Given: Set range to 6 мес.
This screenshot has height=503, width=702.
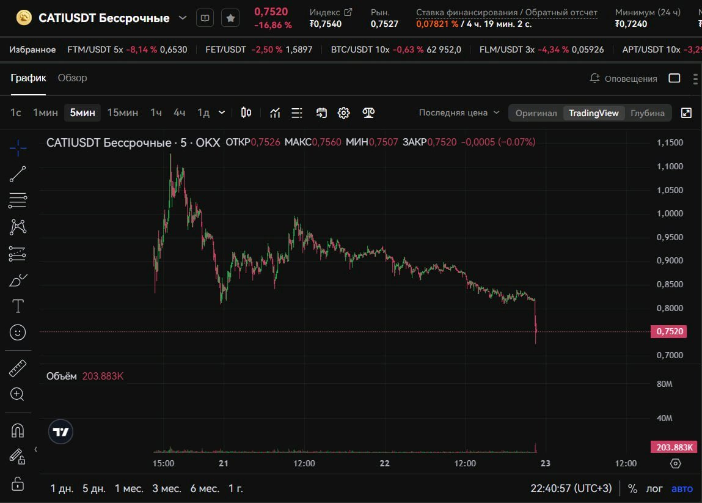Looking at the screenshot, I should coord(205,488).
